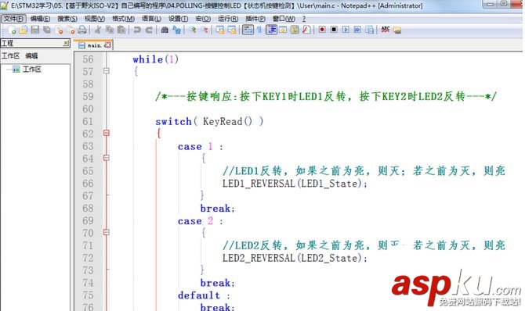Open the 插件(P) menu
525x311 pixels.
pyautogui.click(x=255, y=19)
